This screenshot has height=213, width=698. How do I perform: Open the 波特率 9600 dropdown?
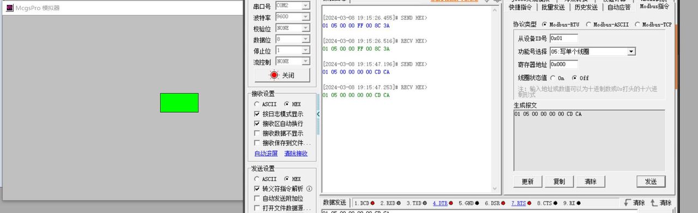tap(305, 17)
